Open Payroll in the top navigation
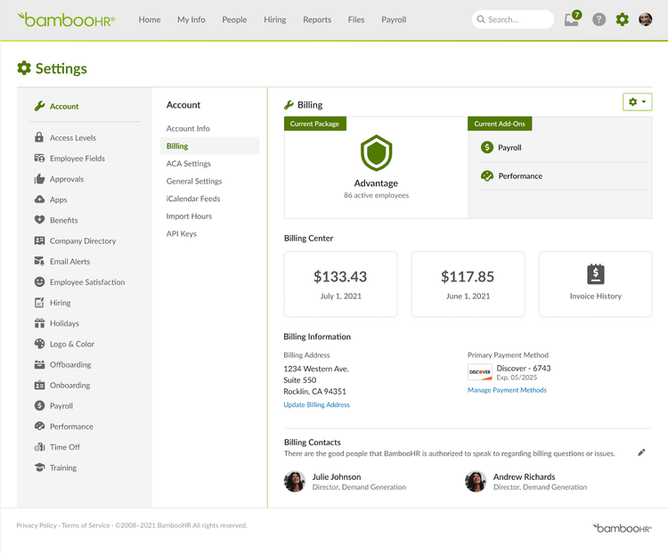The image size is (668, 553). [394, 20]
